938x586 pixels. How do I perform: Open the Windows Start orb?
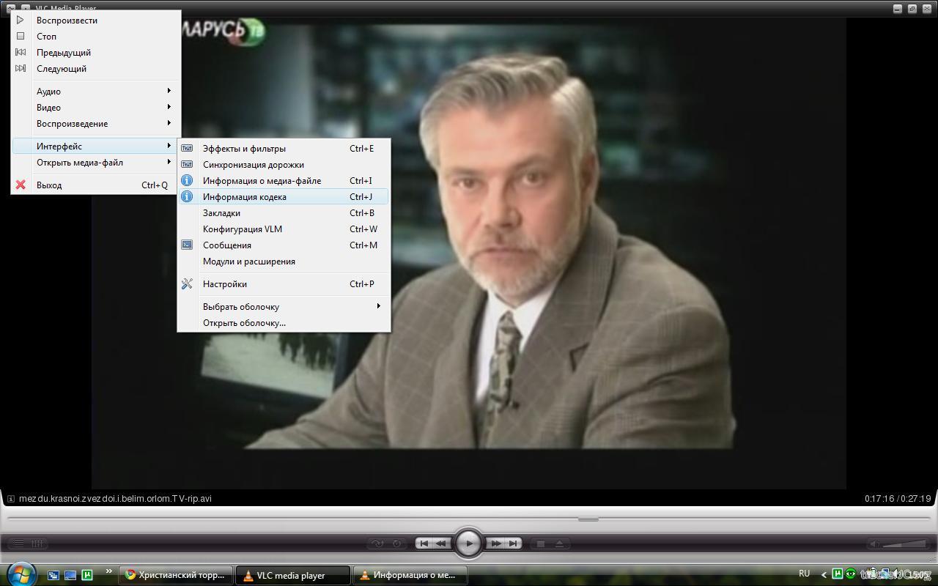tap(20, 574)
